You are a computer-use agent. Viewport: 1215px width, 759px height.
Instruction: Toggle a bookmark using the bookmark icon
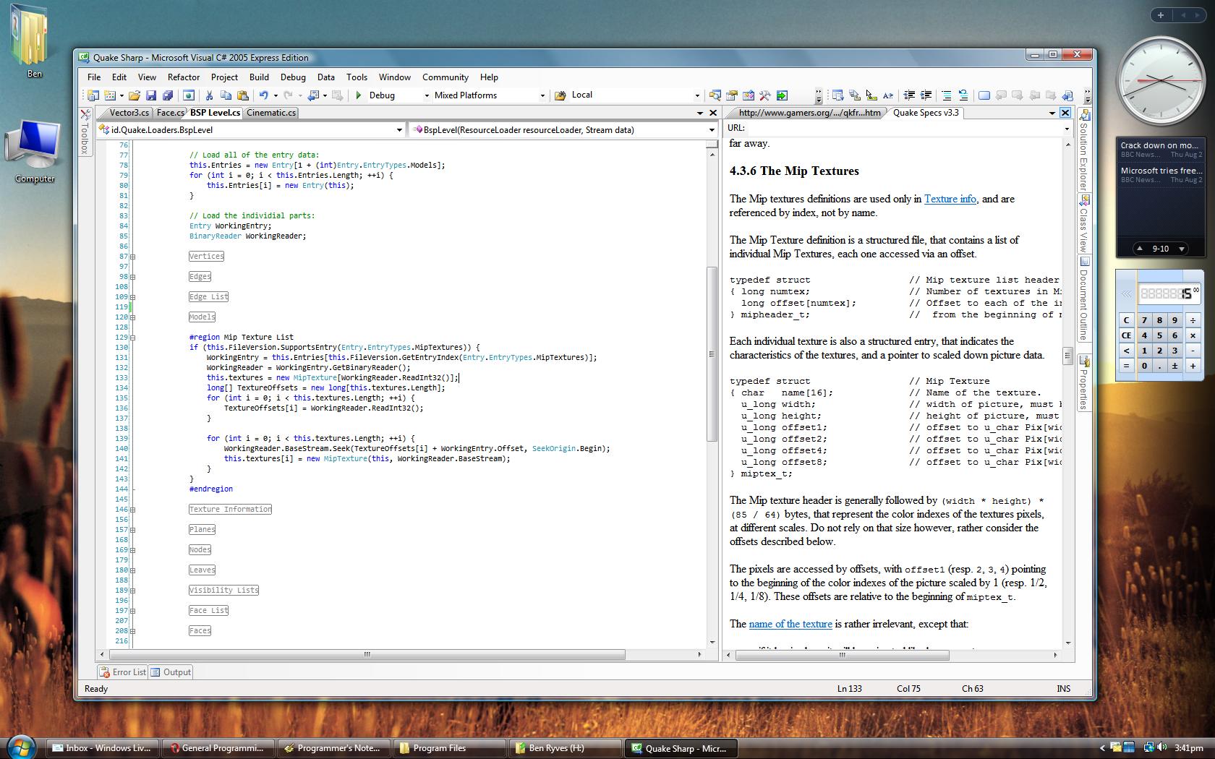click(x=984, y=95)
